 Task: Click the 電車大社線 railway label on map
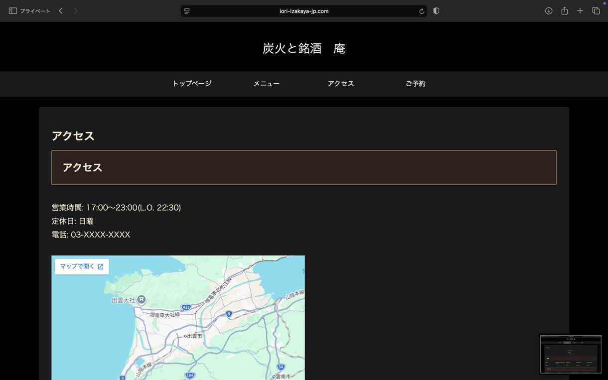click(x=165, y=315)
